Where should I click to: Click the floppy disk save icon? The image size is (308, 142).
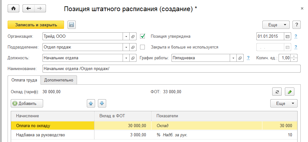point(71,25)
